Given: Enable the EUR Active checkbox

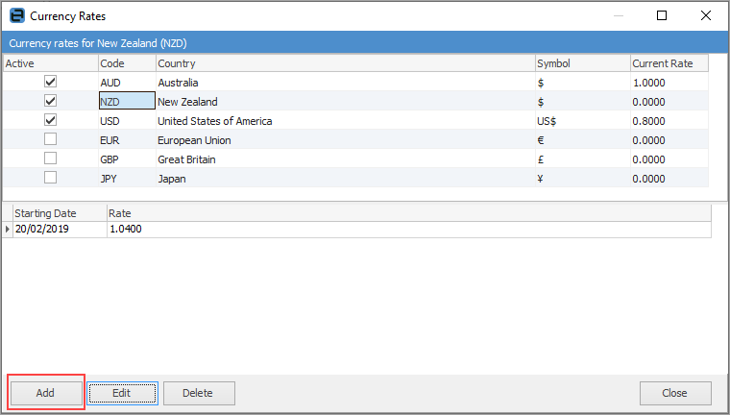Looking at the screenshot, I should point(50,139).
